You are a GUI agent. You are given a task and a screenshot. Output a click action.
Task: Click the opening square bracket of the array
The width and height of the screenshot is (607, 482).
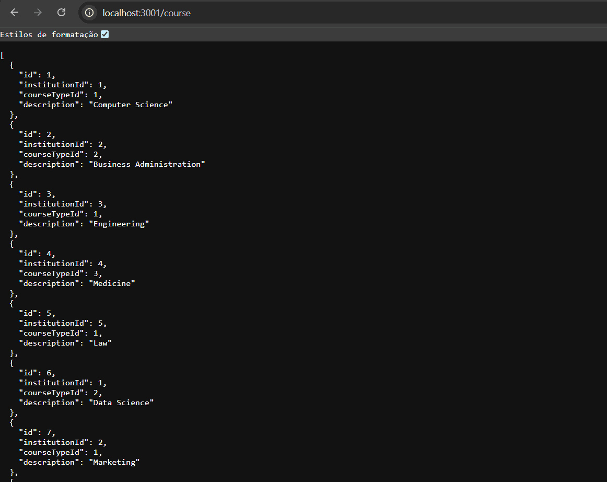pyautogui.click(x=2, y=55)
